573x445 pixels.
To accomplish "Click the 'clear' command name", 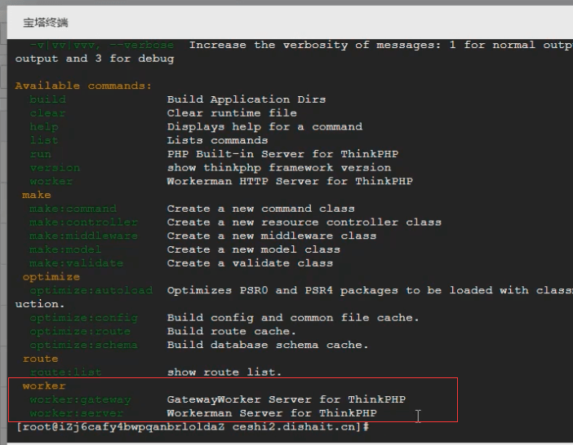I will coord(48,113).
